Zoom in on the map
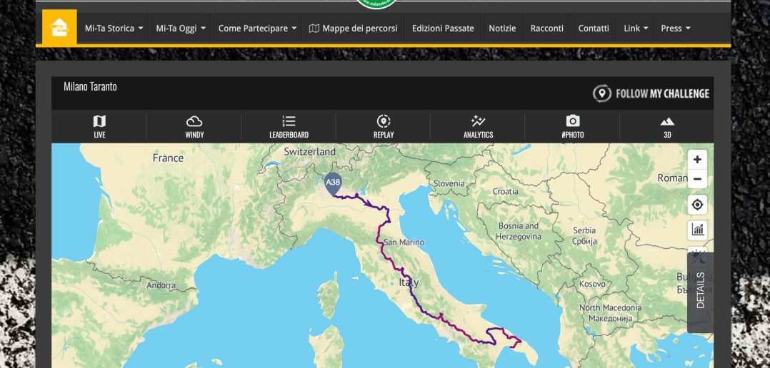The width and height of the screenshot is (770, 368). click(x=697, y=160)
